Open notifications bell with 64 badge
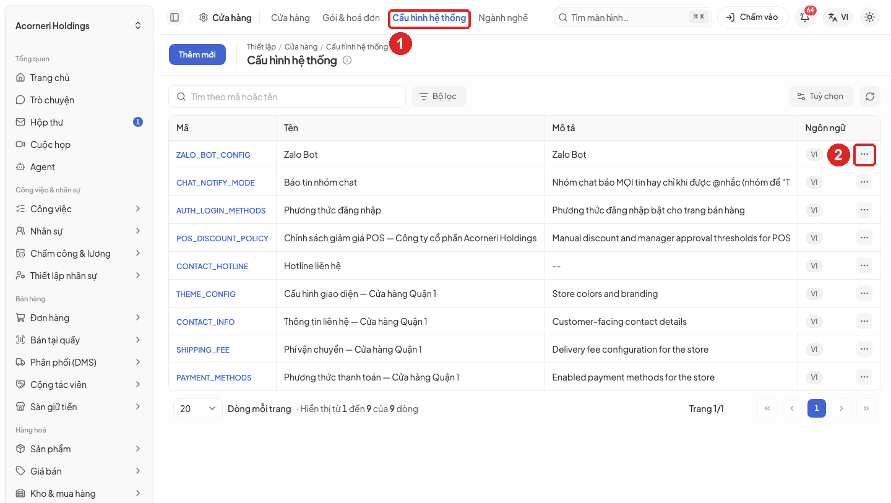 805,17
